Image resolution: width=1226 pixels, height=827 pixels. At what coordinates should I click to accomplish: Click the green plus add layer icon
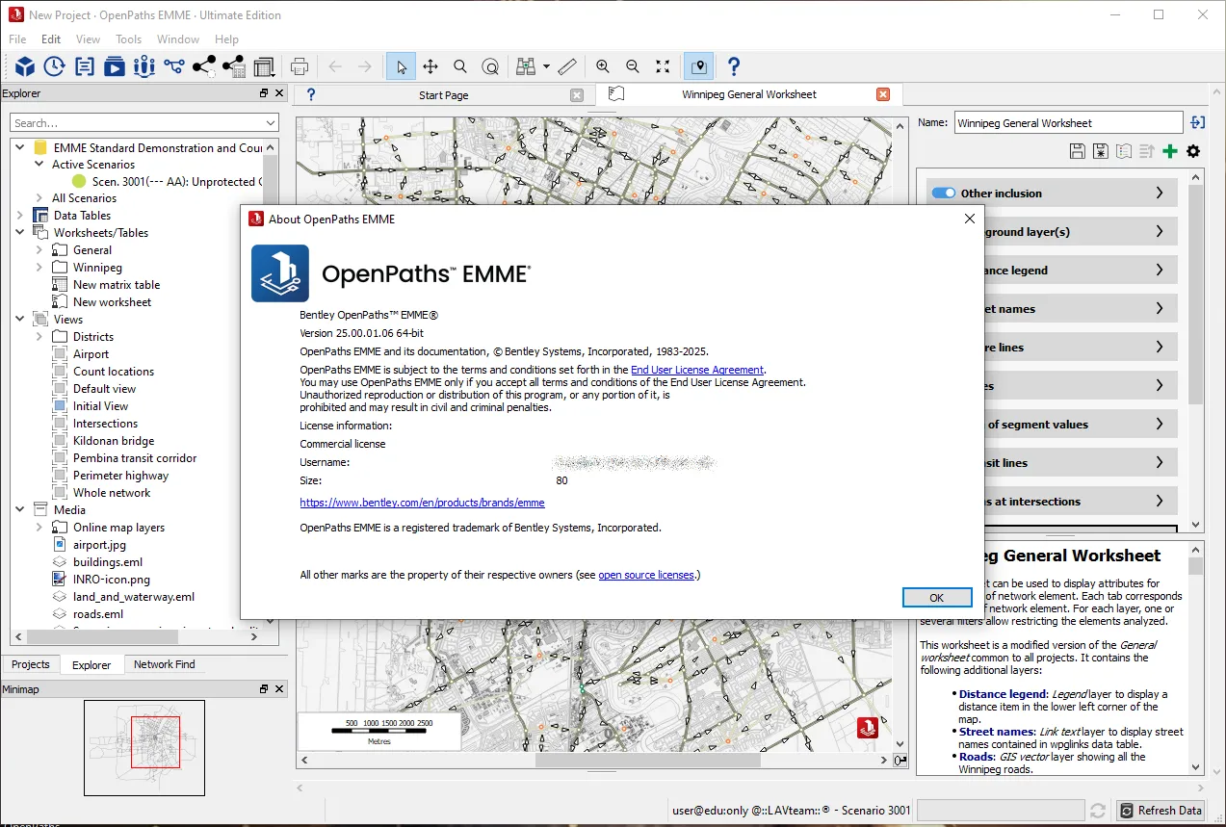1170,151
